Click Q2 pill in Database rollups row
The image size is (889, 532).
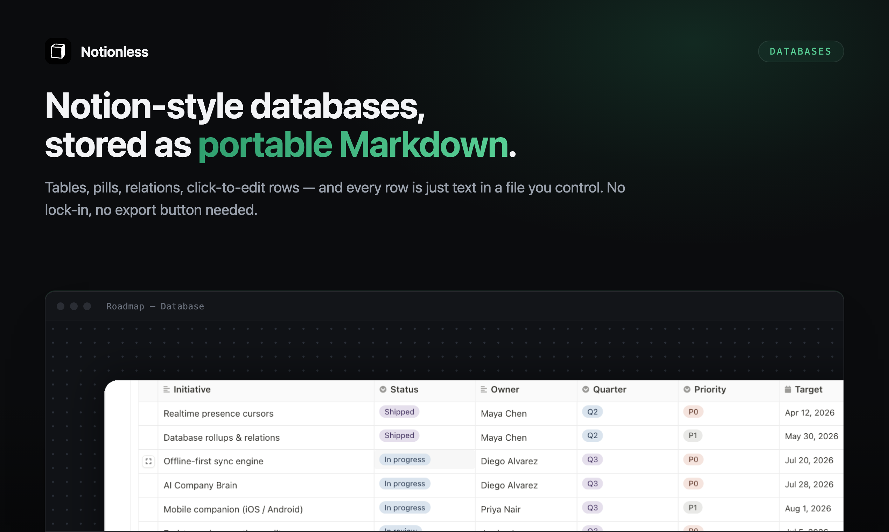[593, 435]
